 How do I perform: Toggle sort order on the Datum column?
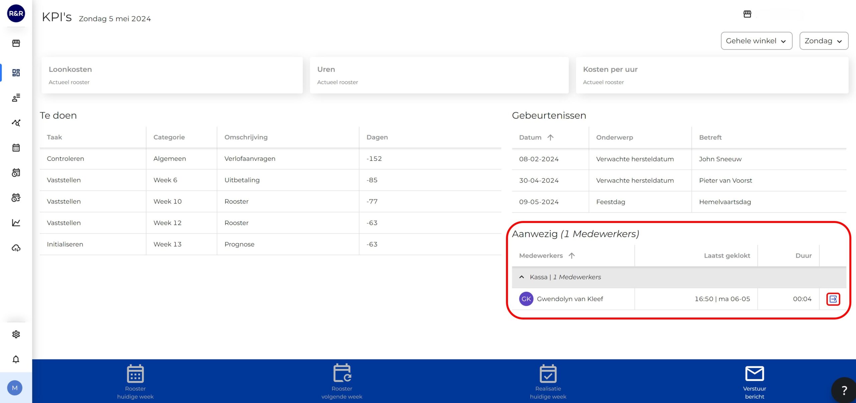coord(551,137)
